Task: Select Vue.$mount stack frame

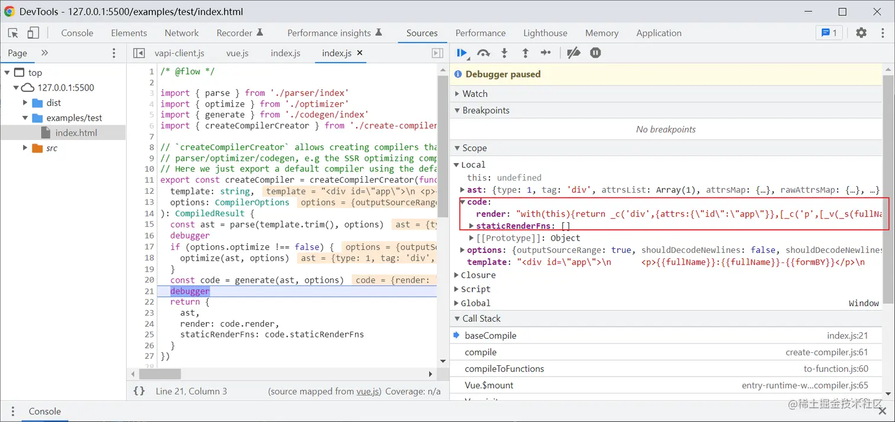Action: click(x=665, y=385)
